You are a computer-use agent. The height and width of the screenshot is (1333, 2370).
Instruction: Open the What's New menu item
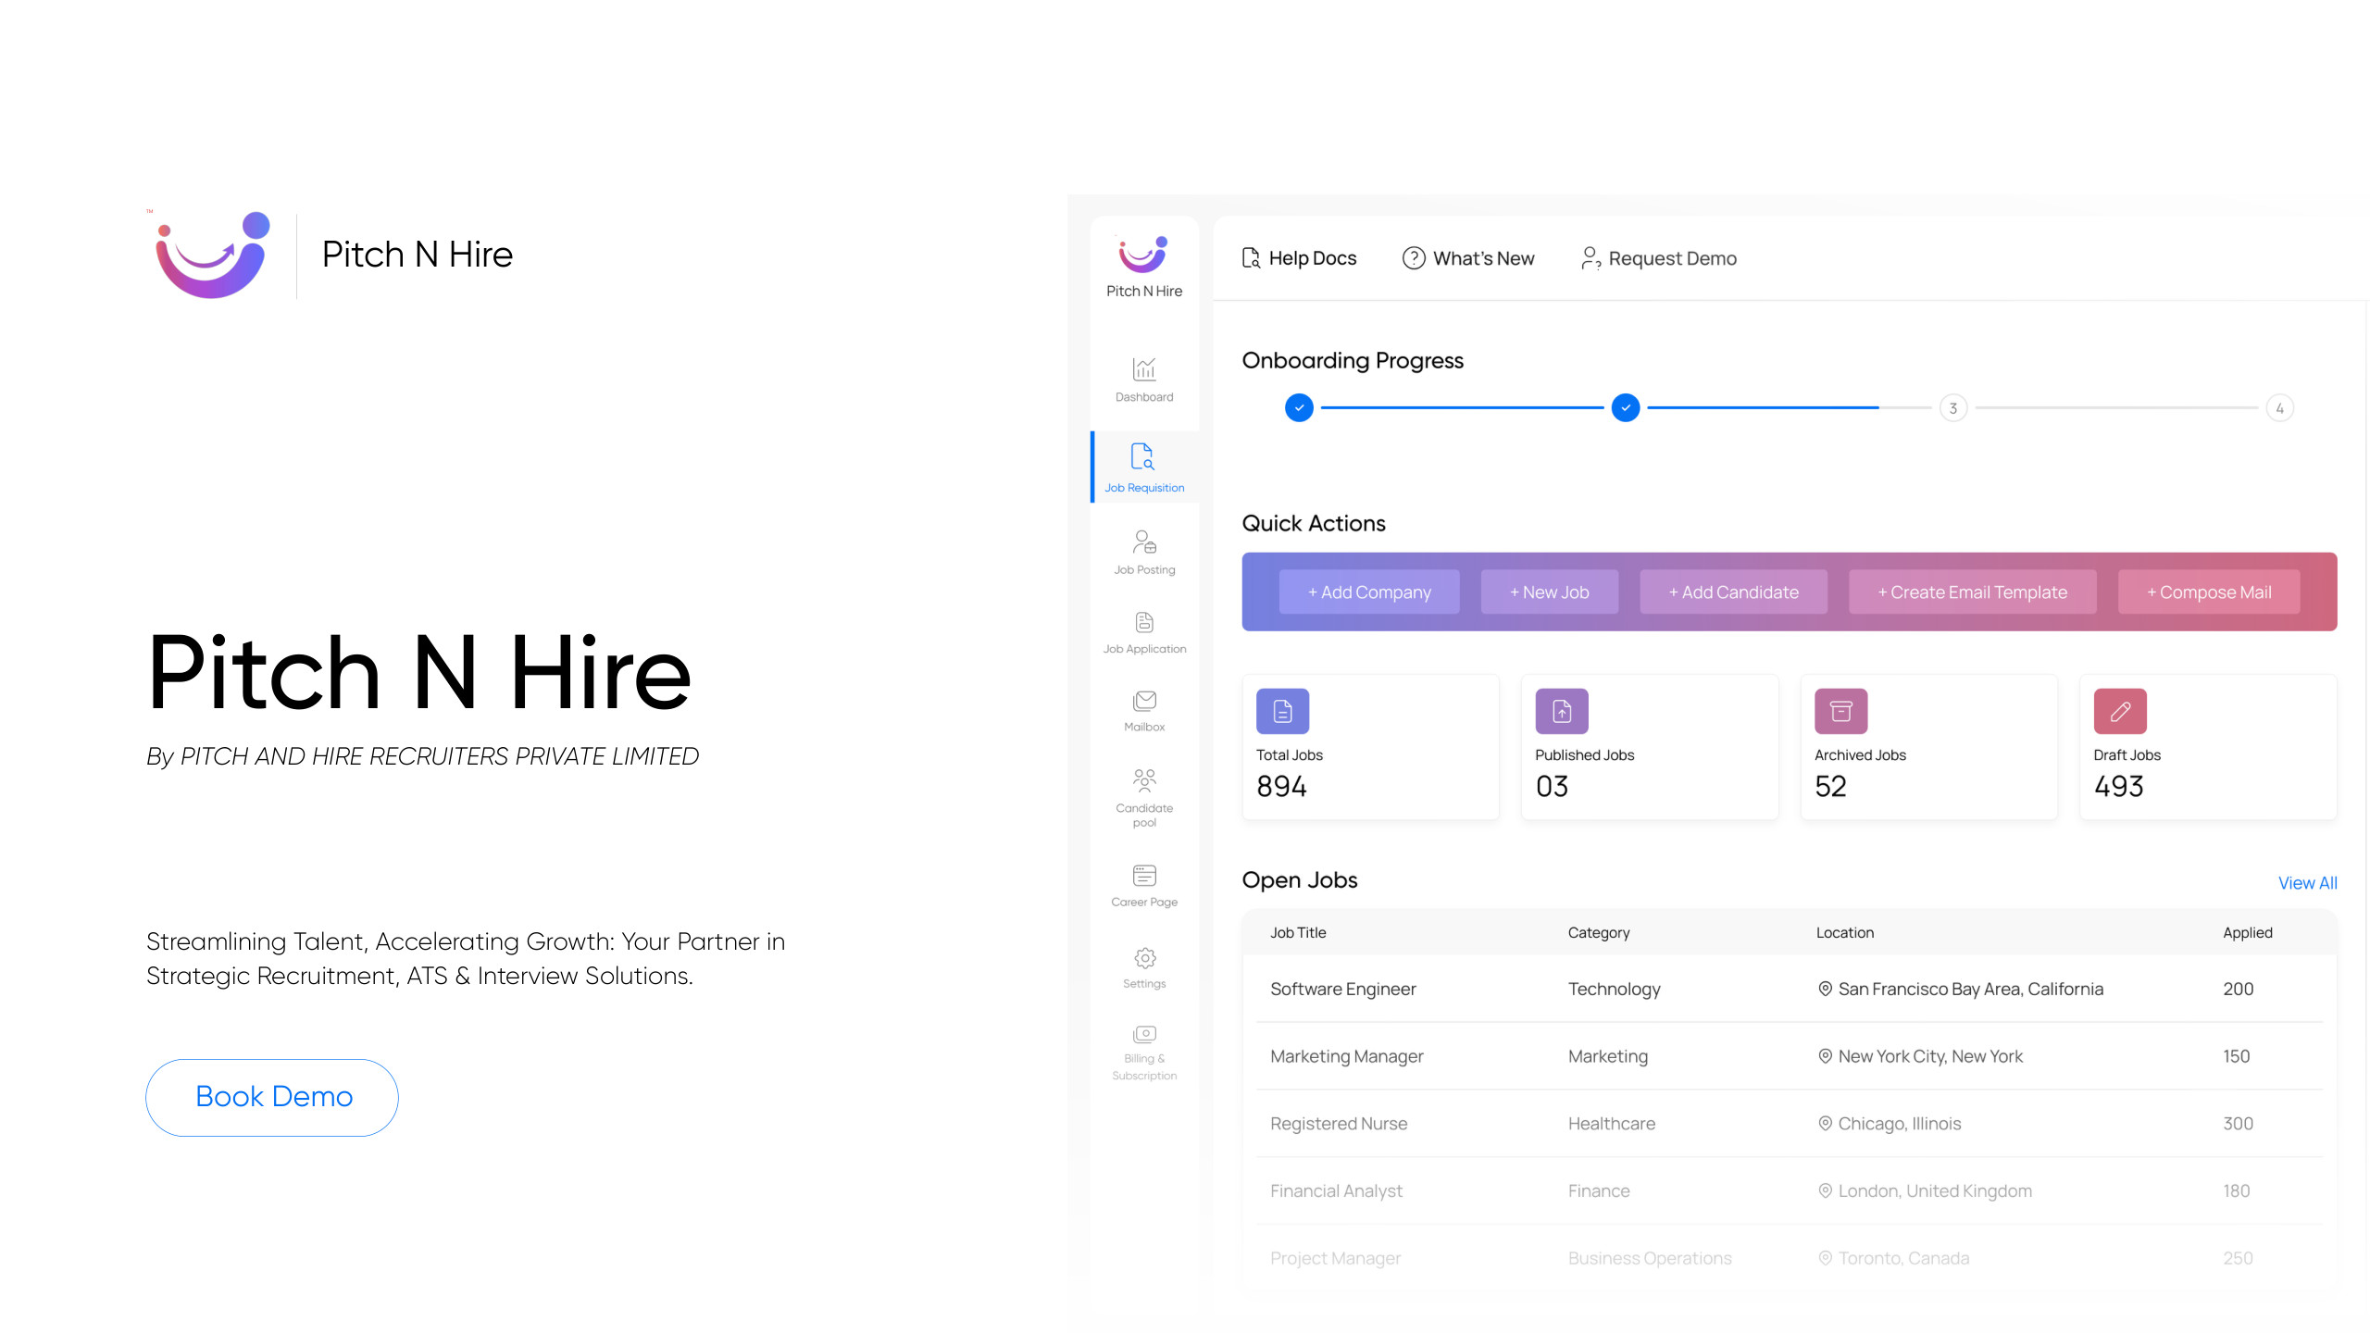coord(1468,258)
